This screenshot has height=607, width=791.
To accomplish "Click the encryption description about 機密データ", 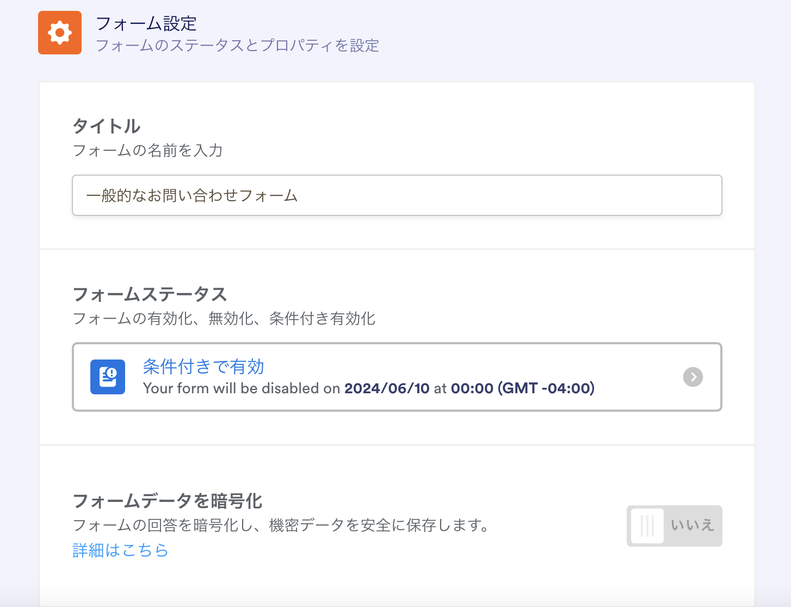I will coord(281,525).
